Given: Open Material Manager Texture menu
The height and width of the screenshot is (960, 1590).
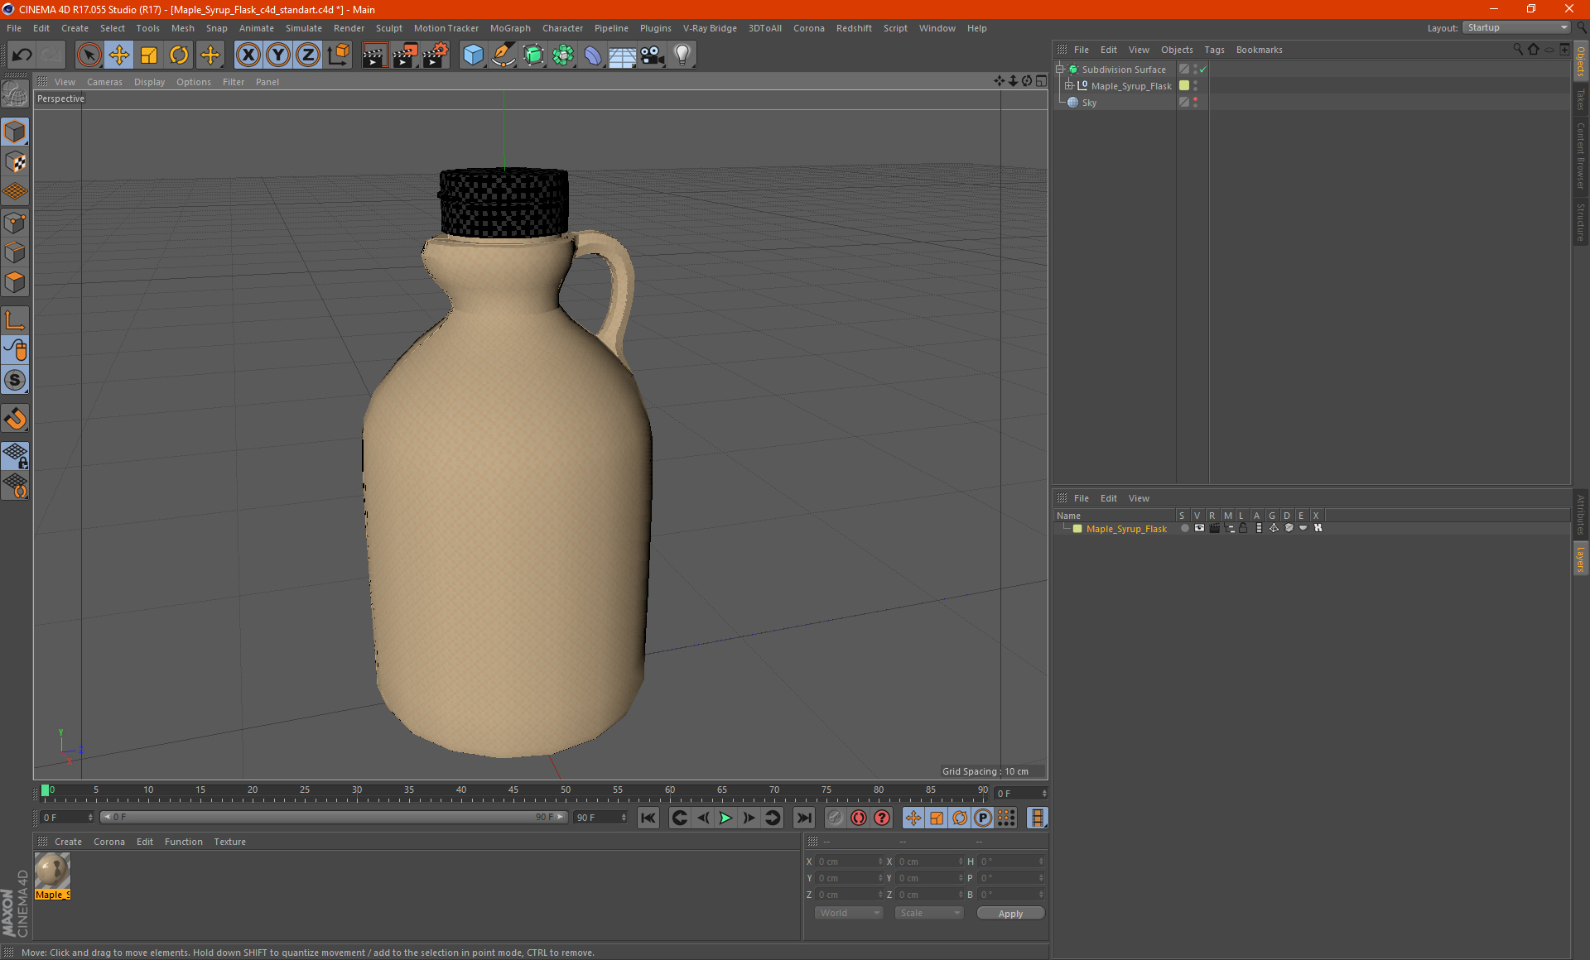Looking at the screenshot, I should pyautogui.click(x=229, y=842).
